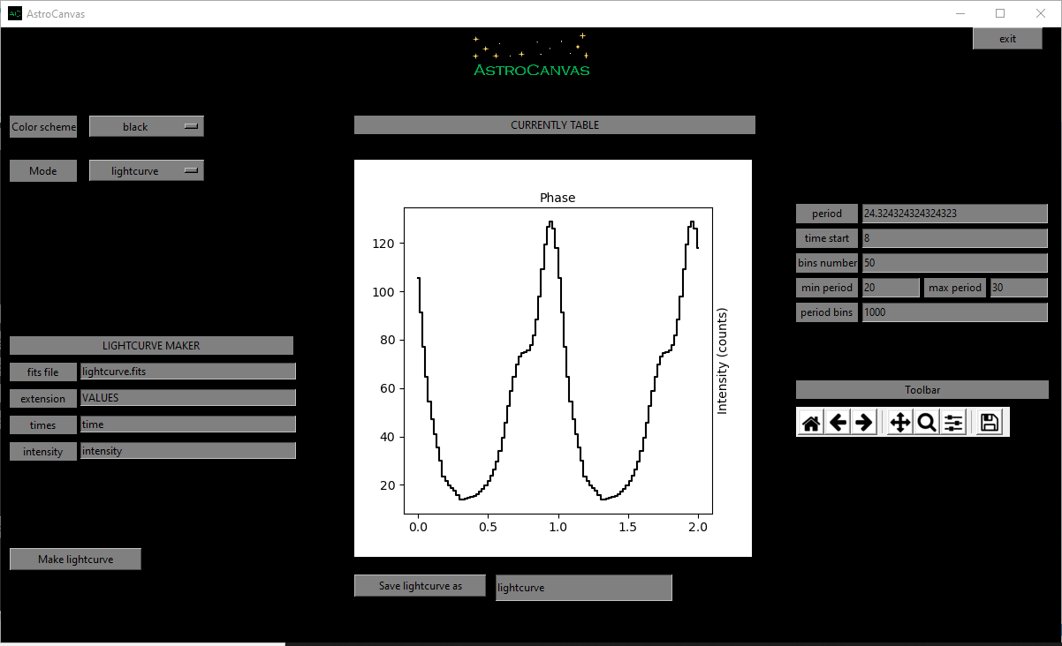Minimize the AstroCanvas window
Viewport: 1062px width, 646px height.
click(x=960, y=13)
